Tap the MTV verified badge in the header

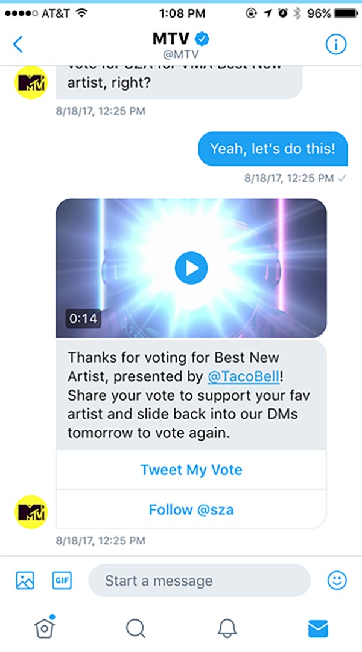pos(204,39)
